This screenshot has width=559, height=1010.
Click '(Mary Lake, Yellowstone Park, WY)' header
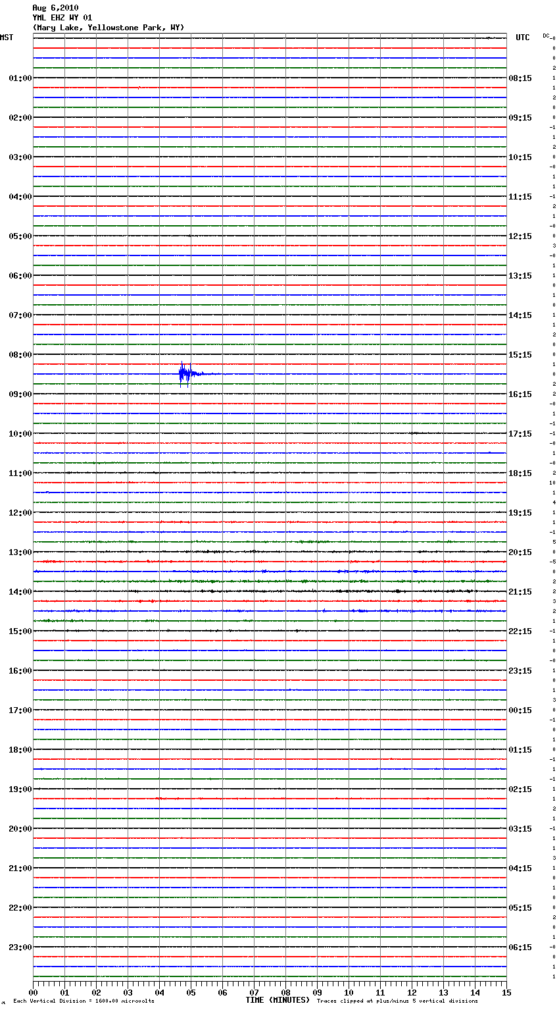point(109,28)
